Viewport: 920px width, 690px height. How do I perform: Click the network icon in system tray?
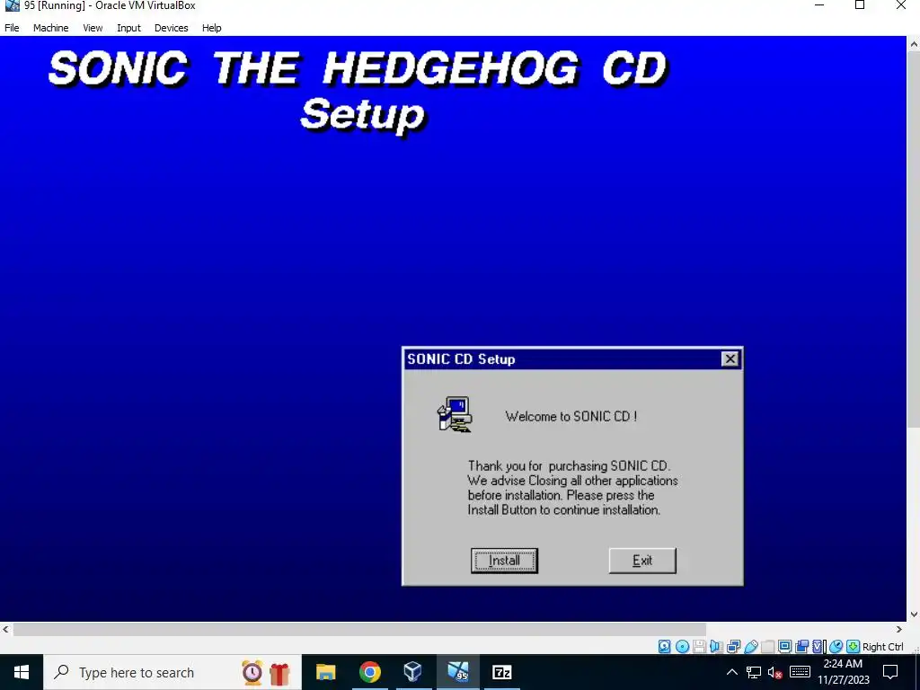[x=754, y=672]
